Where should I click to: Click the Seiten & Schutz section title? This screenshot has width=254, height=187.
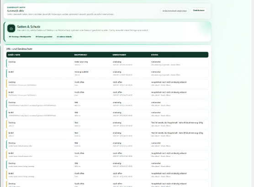[29, 27]
